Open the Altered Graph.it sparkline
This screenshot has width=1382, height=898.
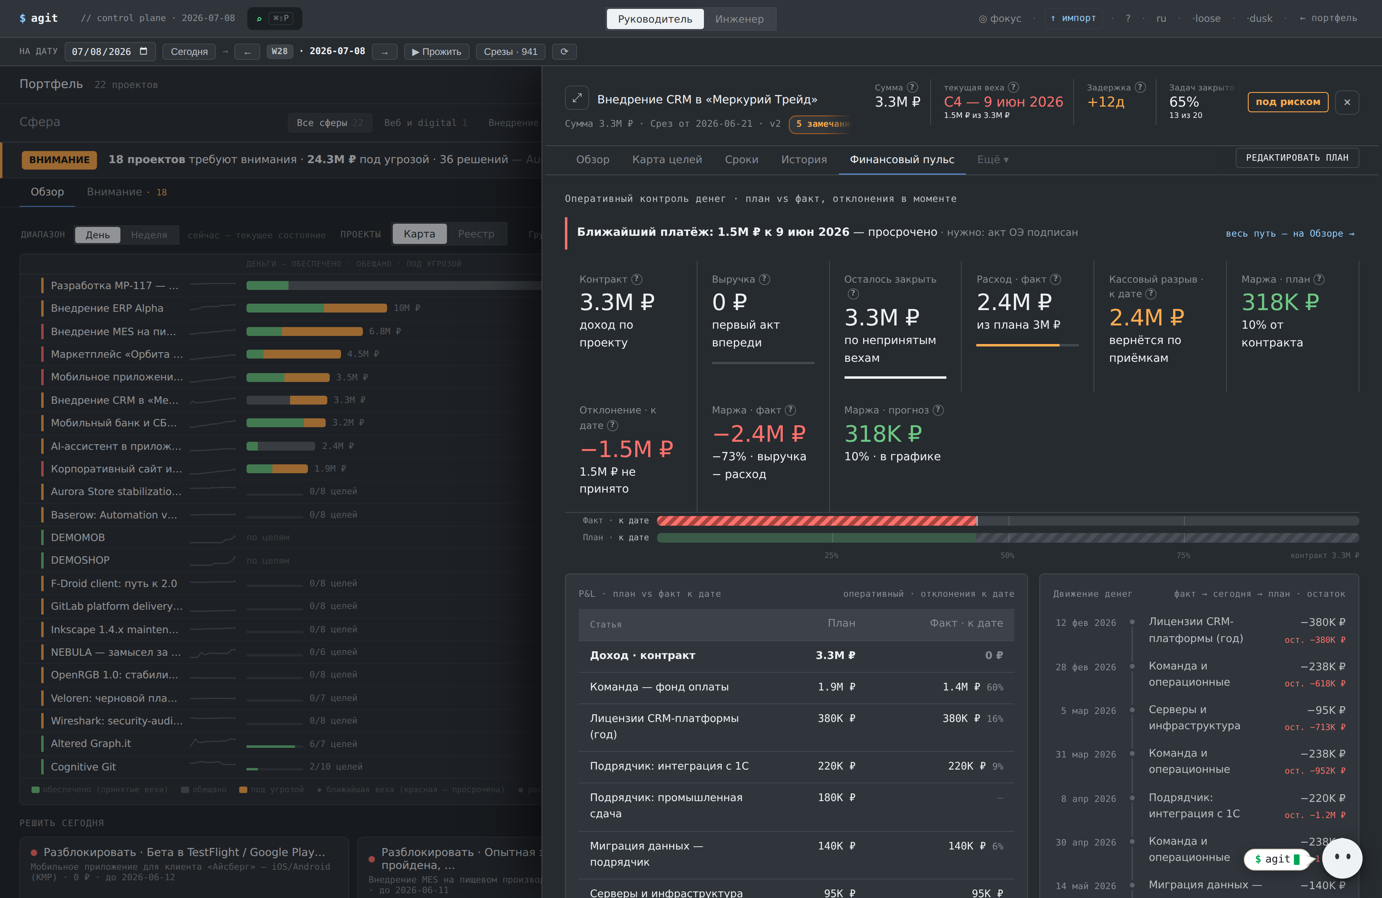[x=213, y=743]
